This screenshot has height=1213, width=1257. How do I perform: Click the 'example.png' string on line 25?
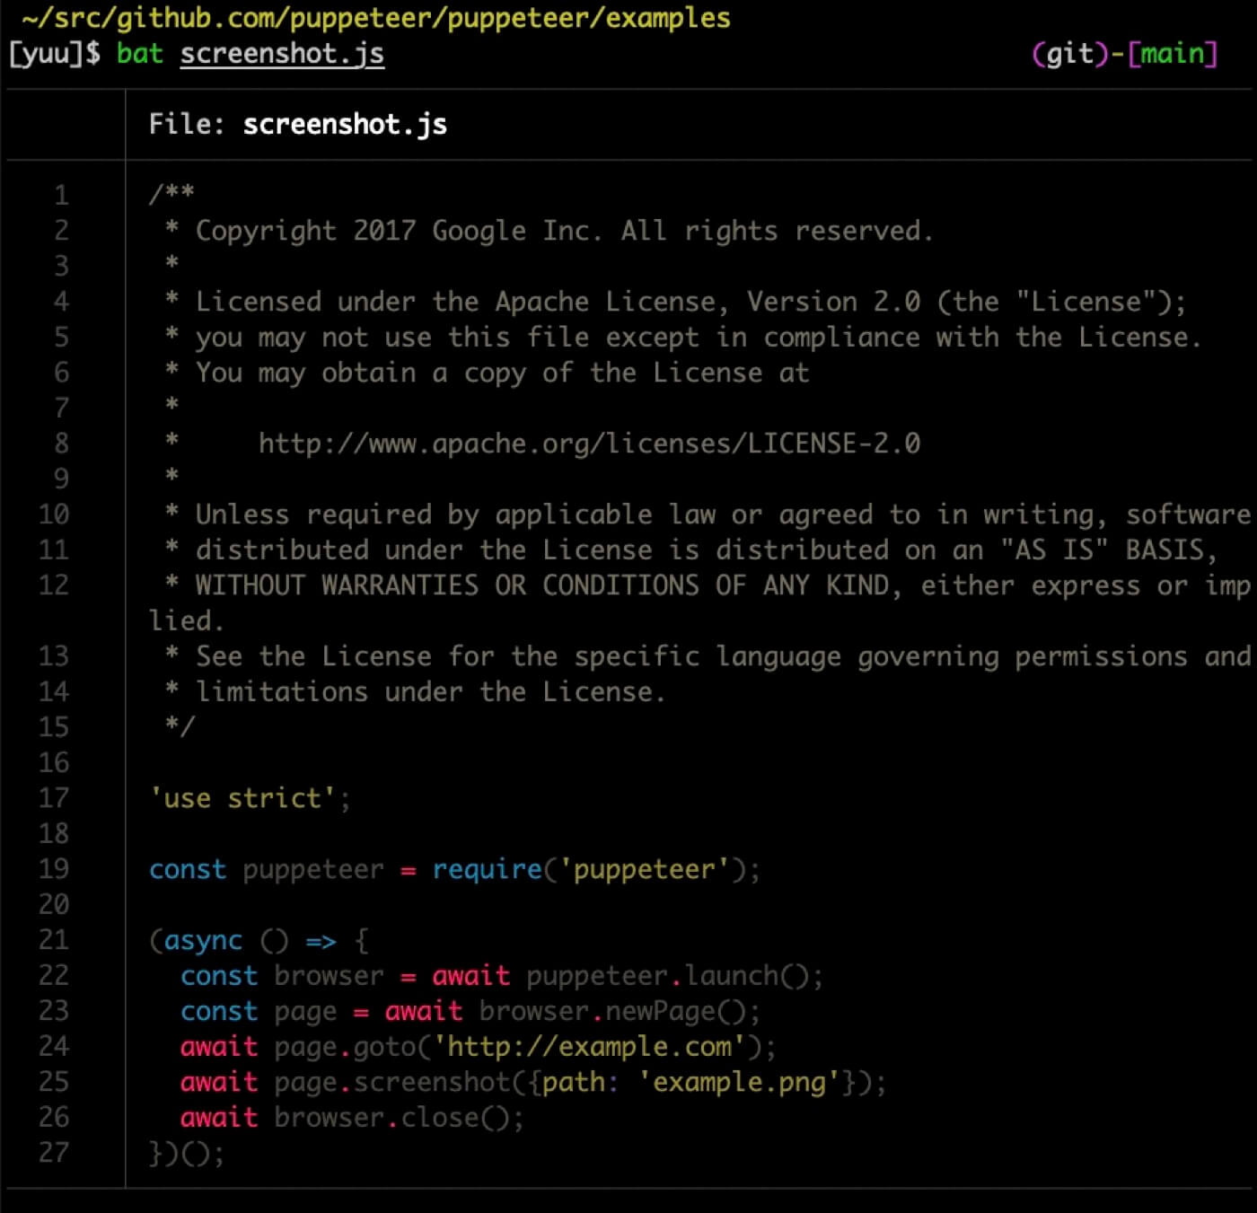pyautogui.click(x=739, y=1083)
